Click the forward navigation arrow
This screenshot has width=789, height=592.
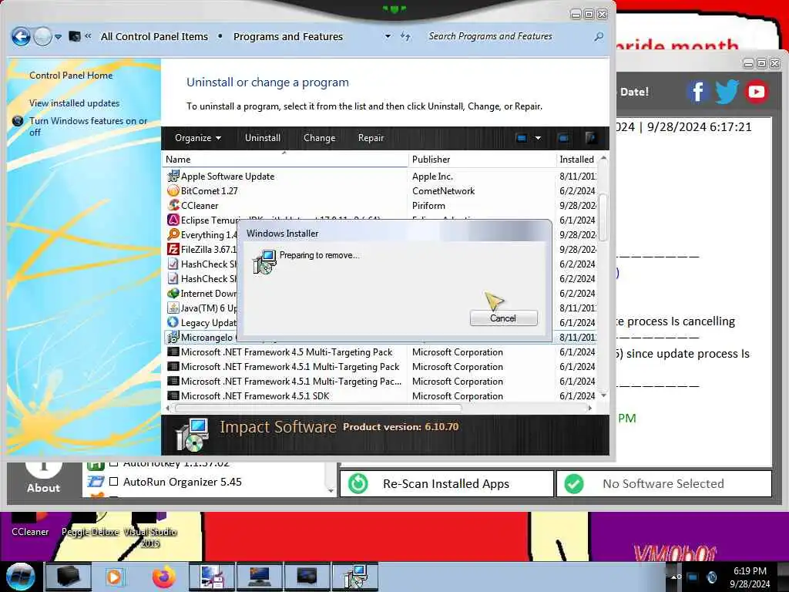pos(43,37)
